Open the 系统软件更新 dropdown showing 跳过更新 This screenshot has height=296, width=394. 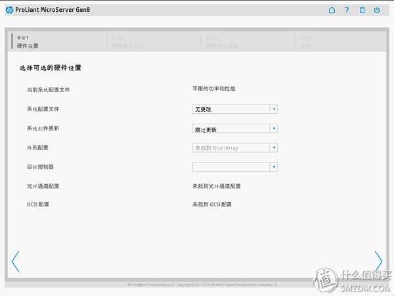235,128
